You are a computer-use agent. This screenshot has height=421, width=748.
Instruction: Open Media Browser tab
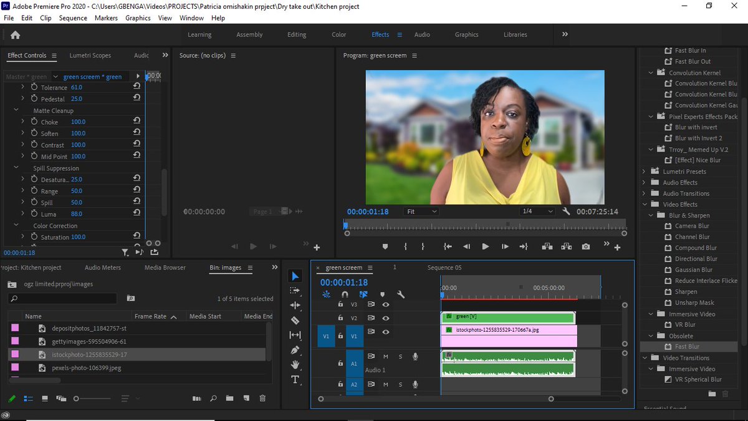(165, 268)
